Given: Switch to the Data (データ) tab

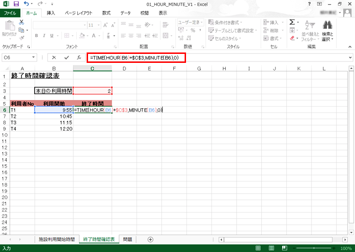Looking at the screenshot, I should [x=125, y=13].
